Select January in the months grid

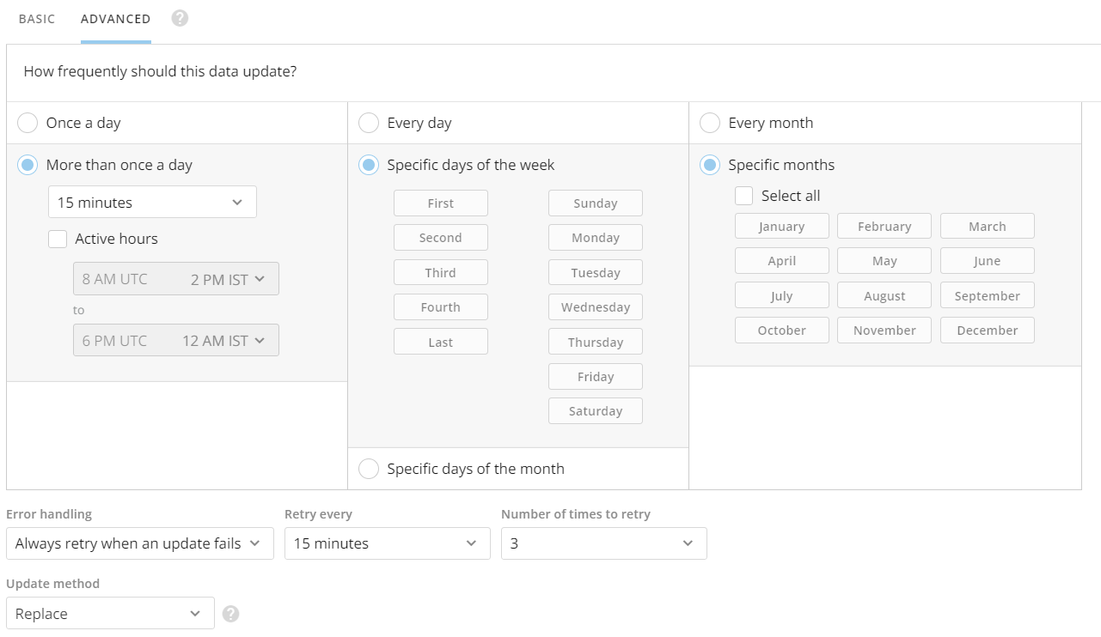[781, 226]
